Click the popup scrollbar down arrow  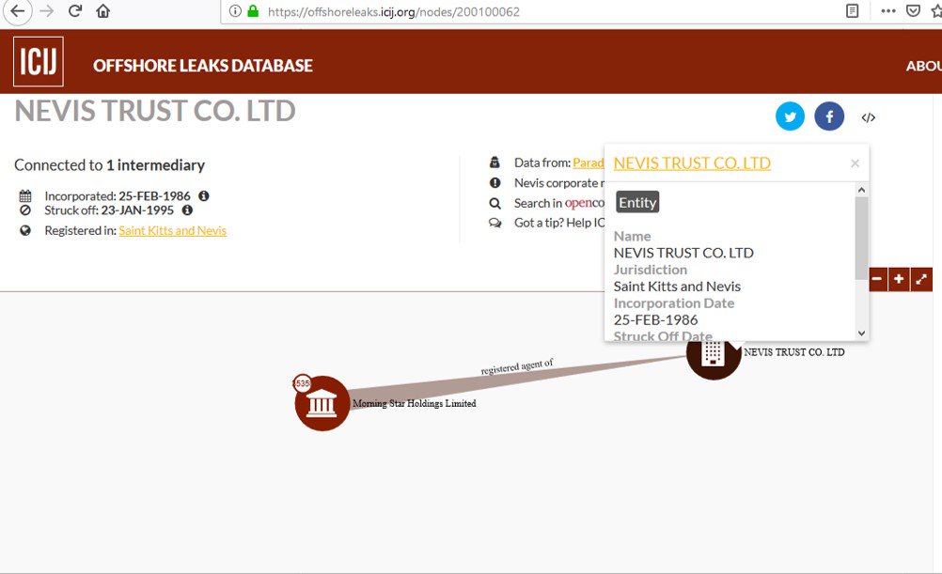pyautogui.click(x=861, y=334)
